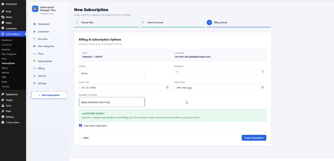Click the Posts pin icon
This screenshot has width=334, height=161.
tap(3, 11)
